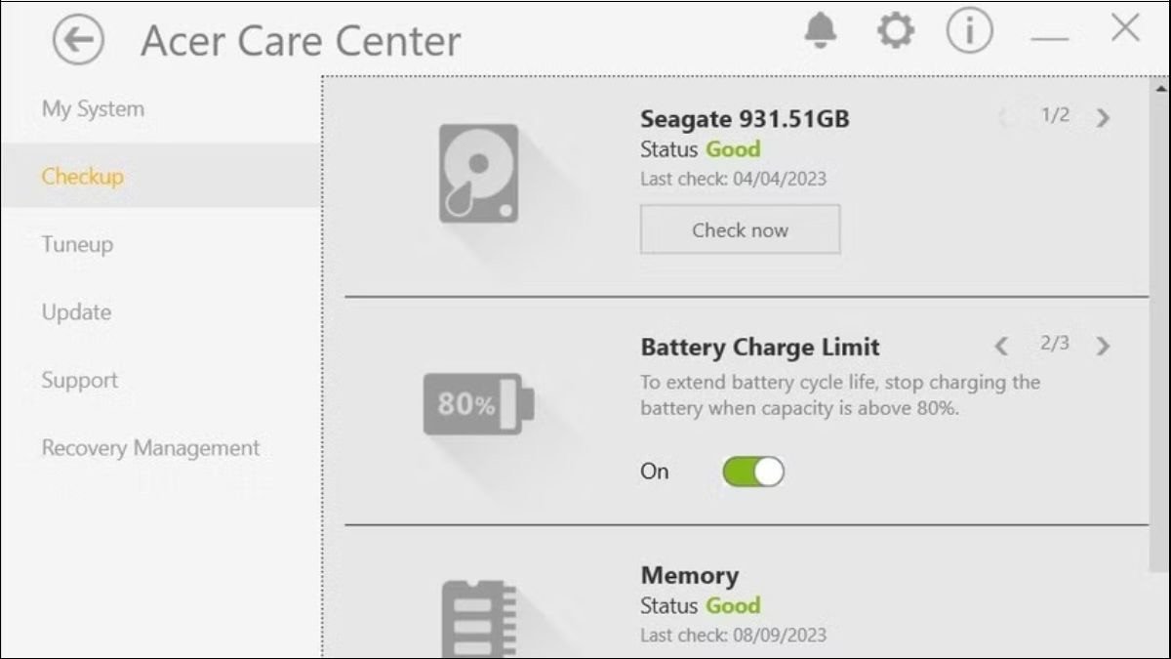
Task: Select the Support section
Action: click(x=79, y=380)
